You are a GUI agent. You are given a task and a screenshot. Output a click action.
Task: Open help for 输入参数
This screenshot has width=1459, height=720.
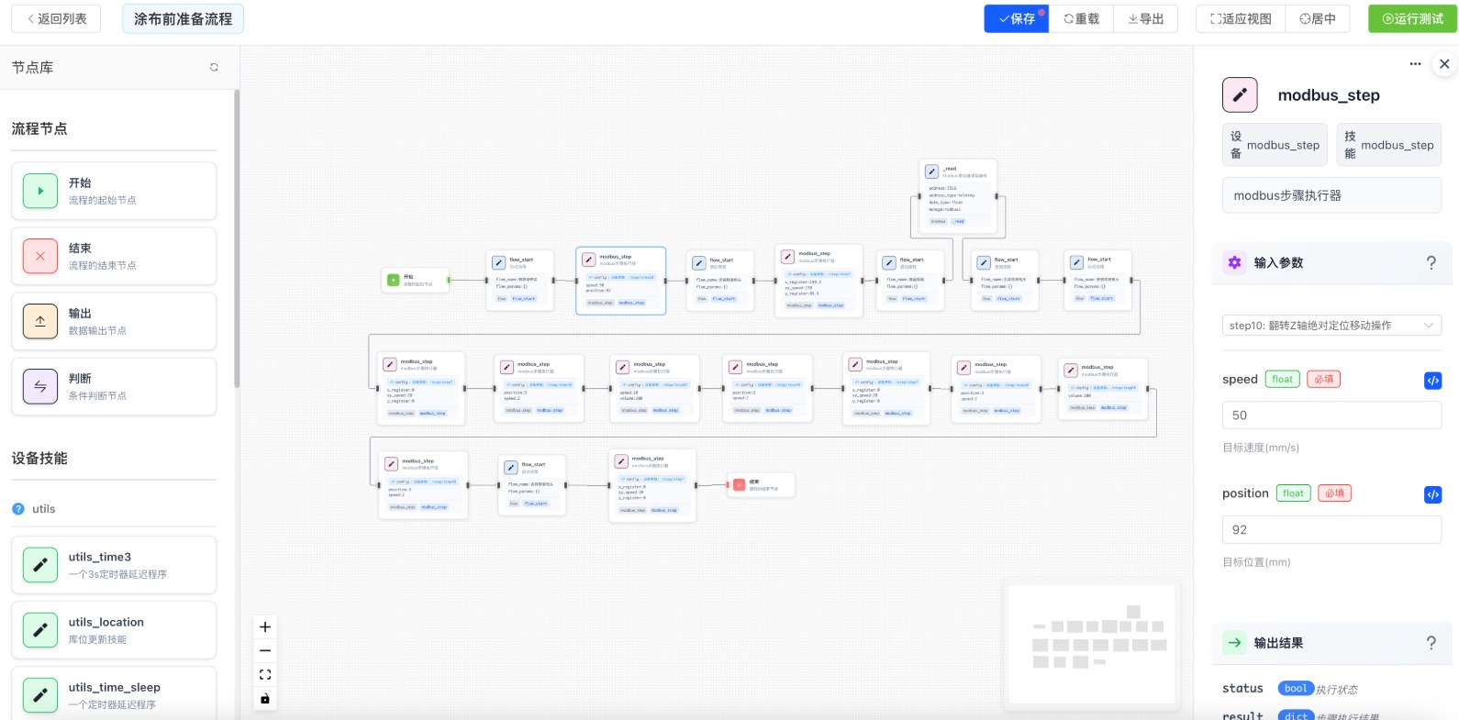pyautogui.click(x=1431, y=263)
